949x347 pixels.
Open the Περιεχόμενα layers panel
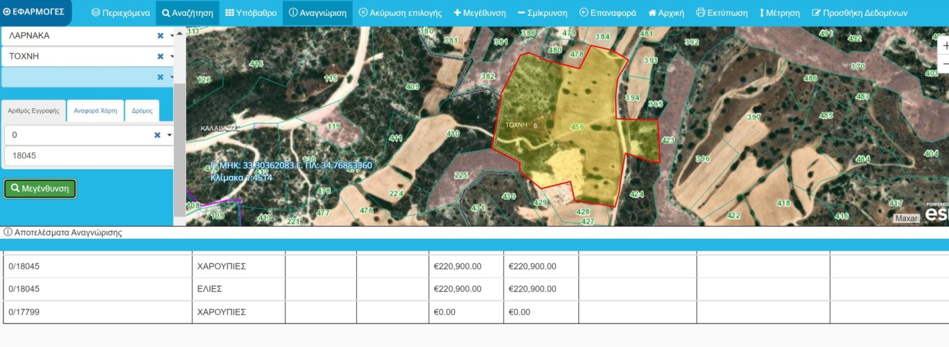pos(120,13)
